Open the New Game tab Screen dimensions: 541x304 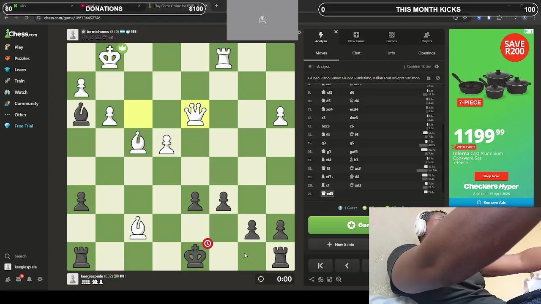click(356, 37)
